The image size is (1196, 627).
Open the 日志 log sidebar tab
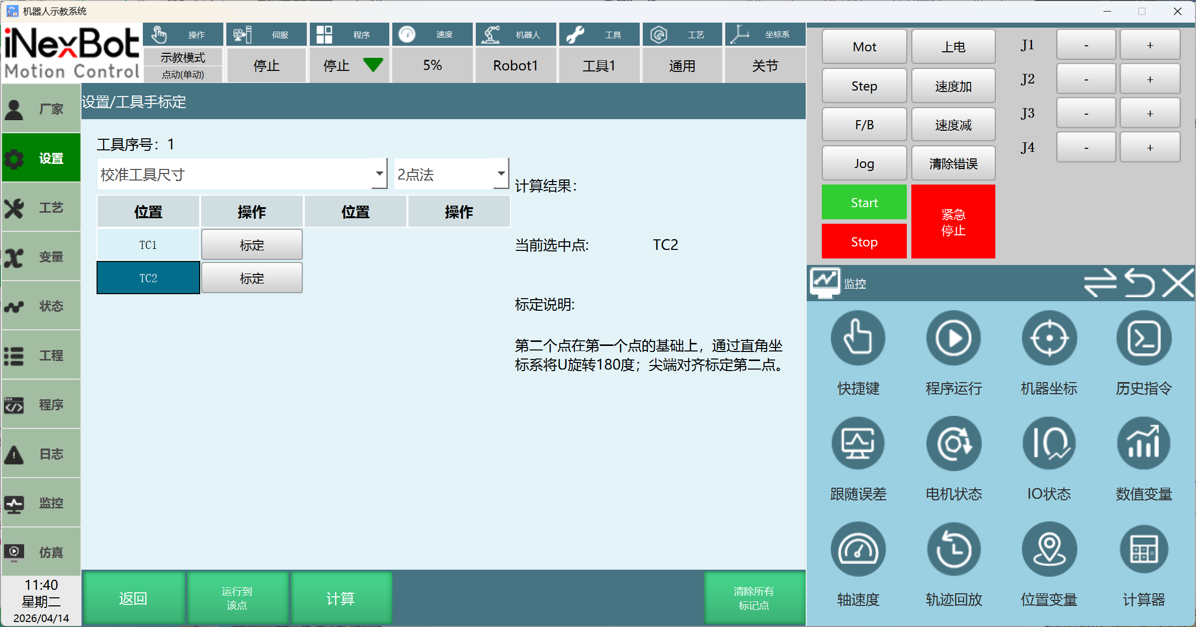point(41,454)
